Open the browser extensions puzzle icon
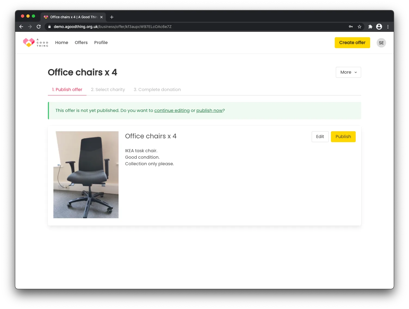The height and width of the screenshot is (309, 409). coord(370,27)
